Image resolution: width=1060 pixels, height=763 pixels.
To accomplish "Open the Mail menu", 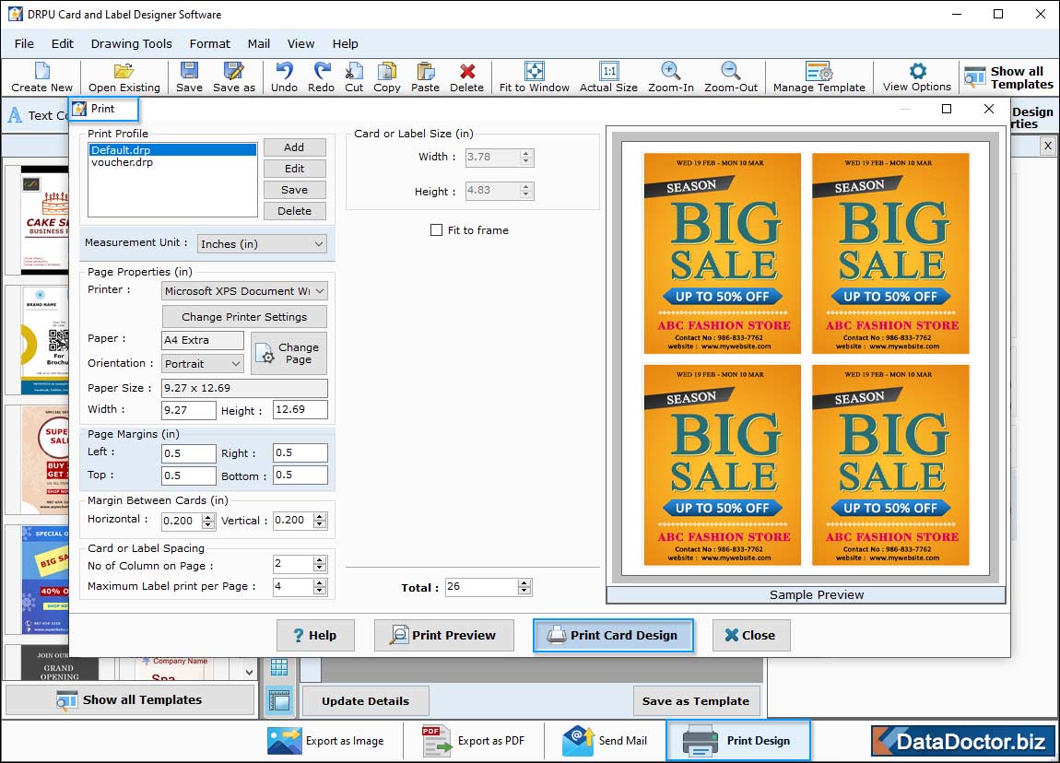I will pyautogui.click(x=258, y=44).
